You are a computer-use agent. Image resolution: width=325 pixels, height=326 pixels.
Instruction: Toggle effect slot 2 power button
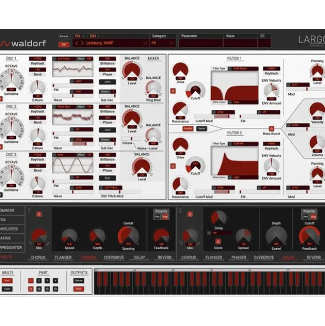tap(190, 214)
